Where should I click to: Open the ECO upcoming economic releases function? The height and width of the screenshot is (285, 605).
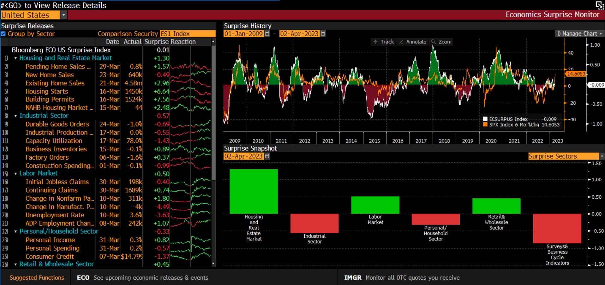click(x=142, y=277)
